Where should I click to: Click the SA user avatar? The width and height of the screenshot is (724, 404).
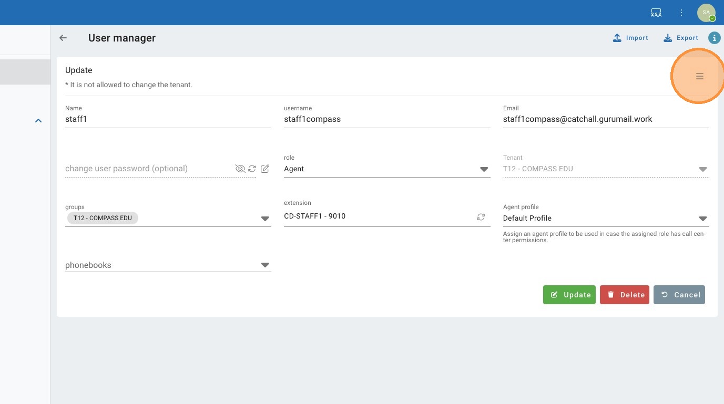[x=706, y=13]
